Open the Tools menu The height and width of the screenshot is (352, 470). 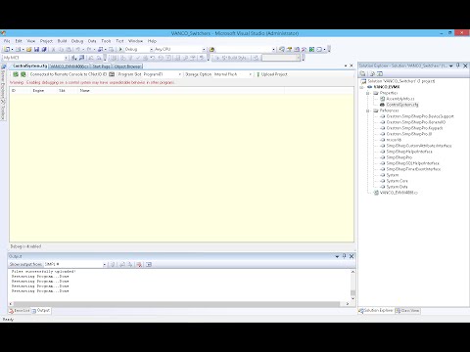(x=106, y=41)
